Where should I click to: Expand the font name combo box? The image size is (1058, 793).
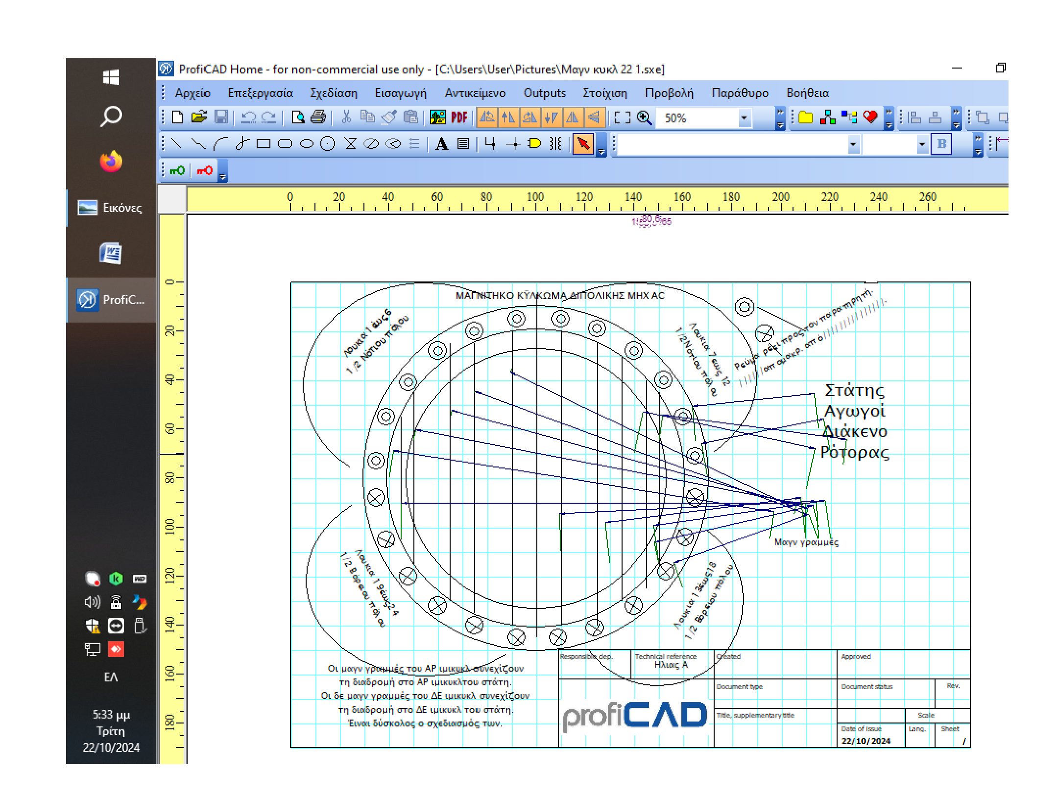click(853, 144)
